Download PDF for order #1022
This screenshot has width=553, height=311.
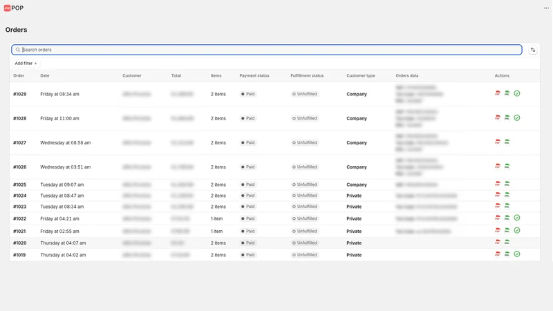(x=498, y=218)
